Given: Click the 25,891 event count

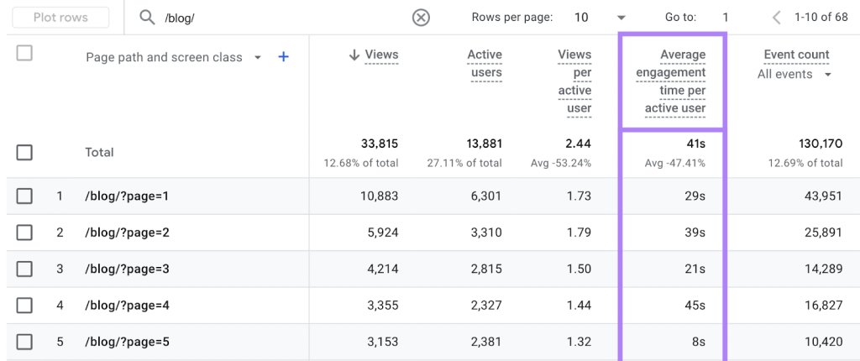Looking at the screenshot, I should point(823,233).
